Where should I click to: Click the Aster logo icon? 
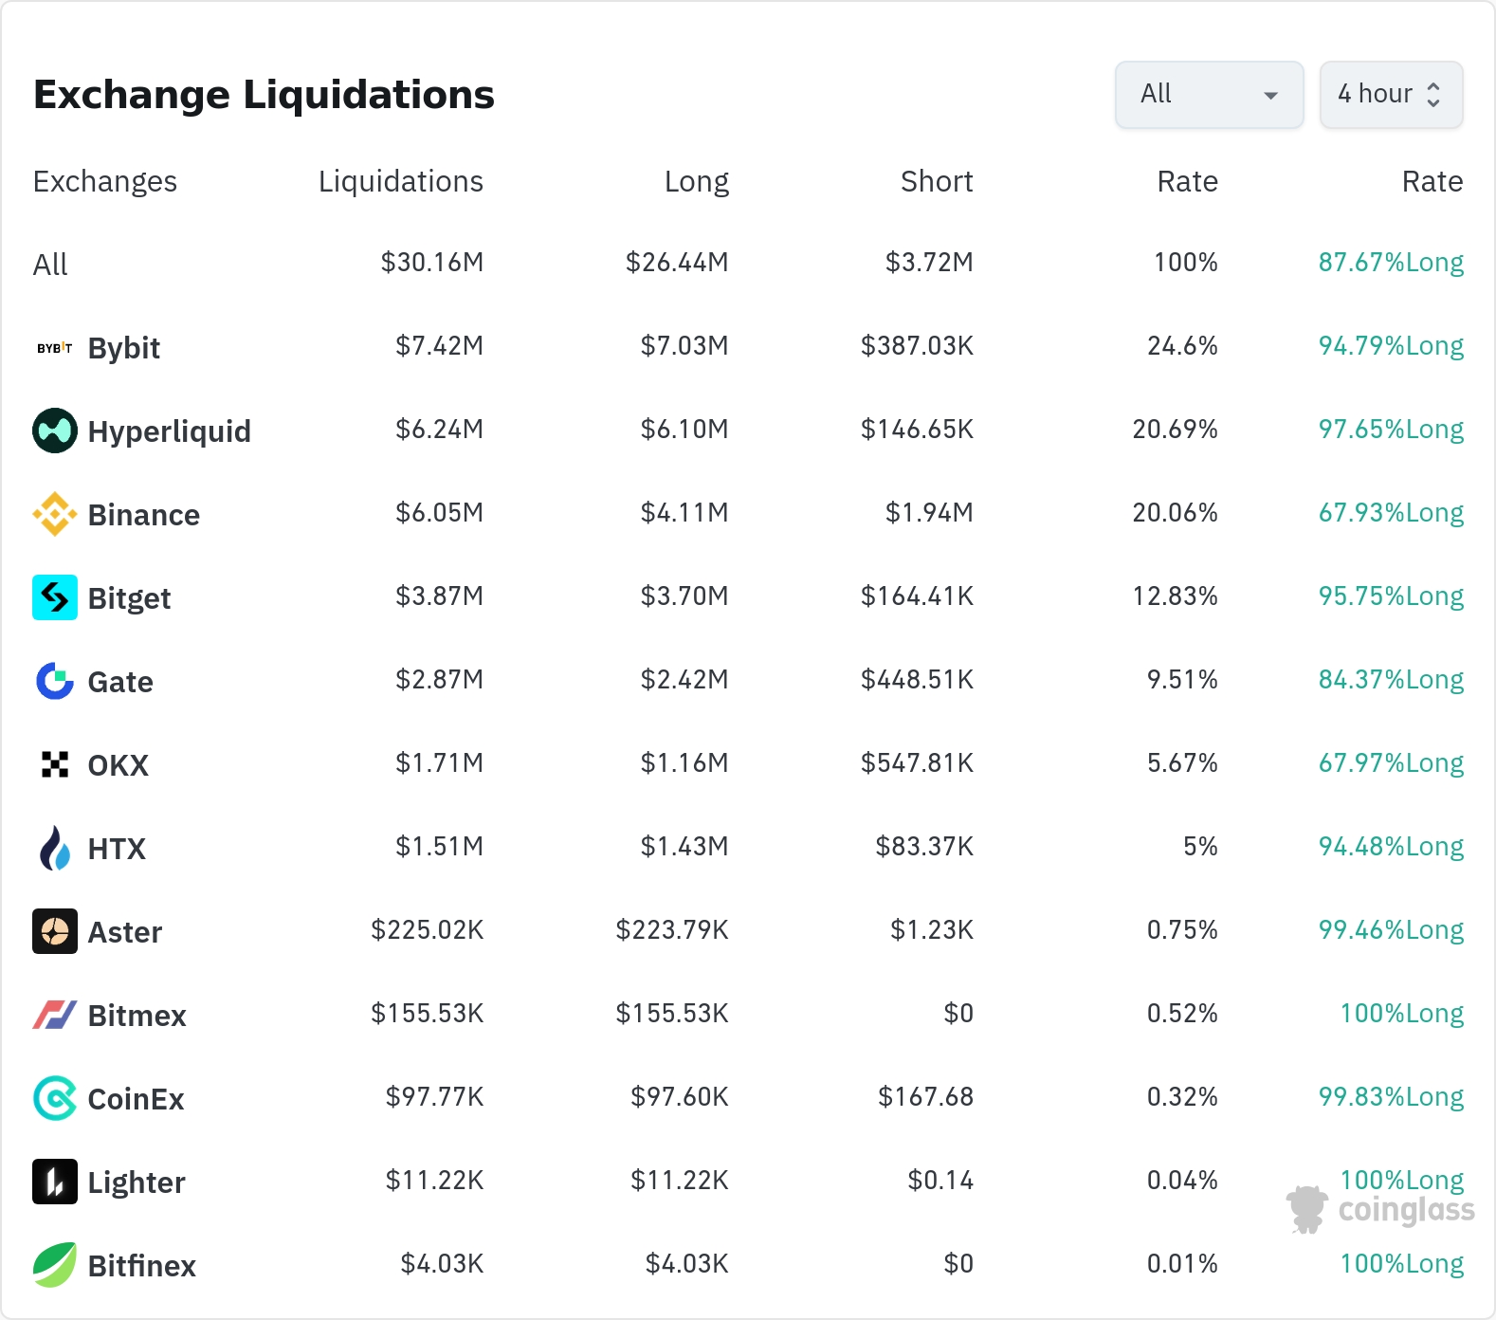54,931
